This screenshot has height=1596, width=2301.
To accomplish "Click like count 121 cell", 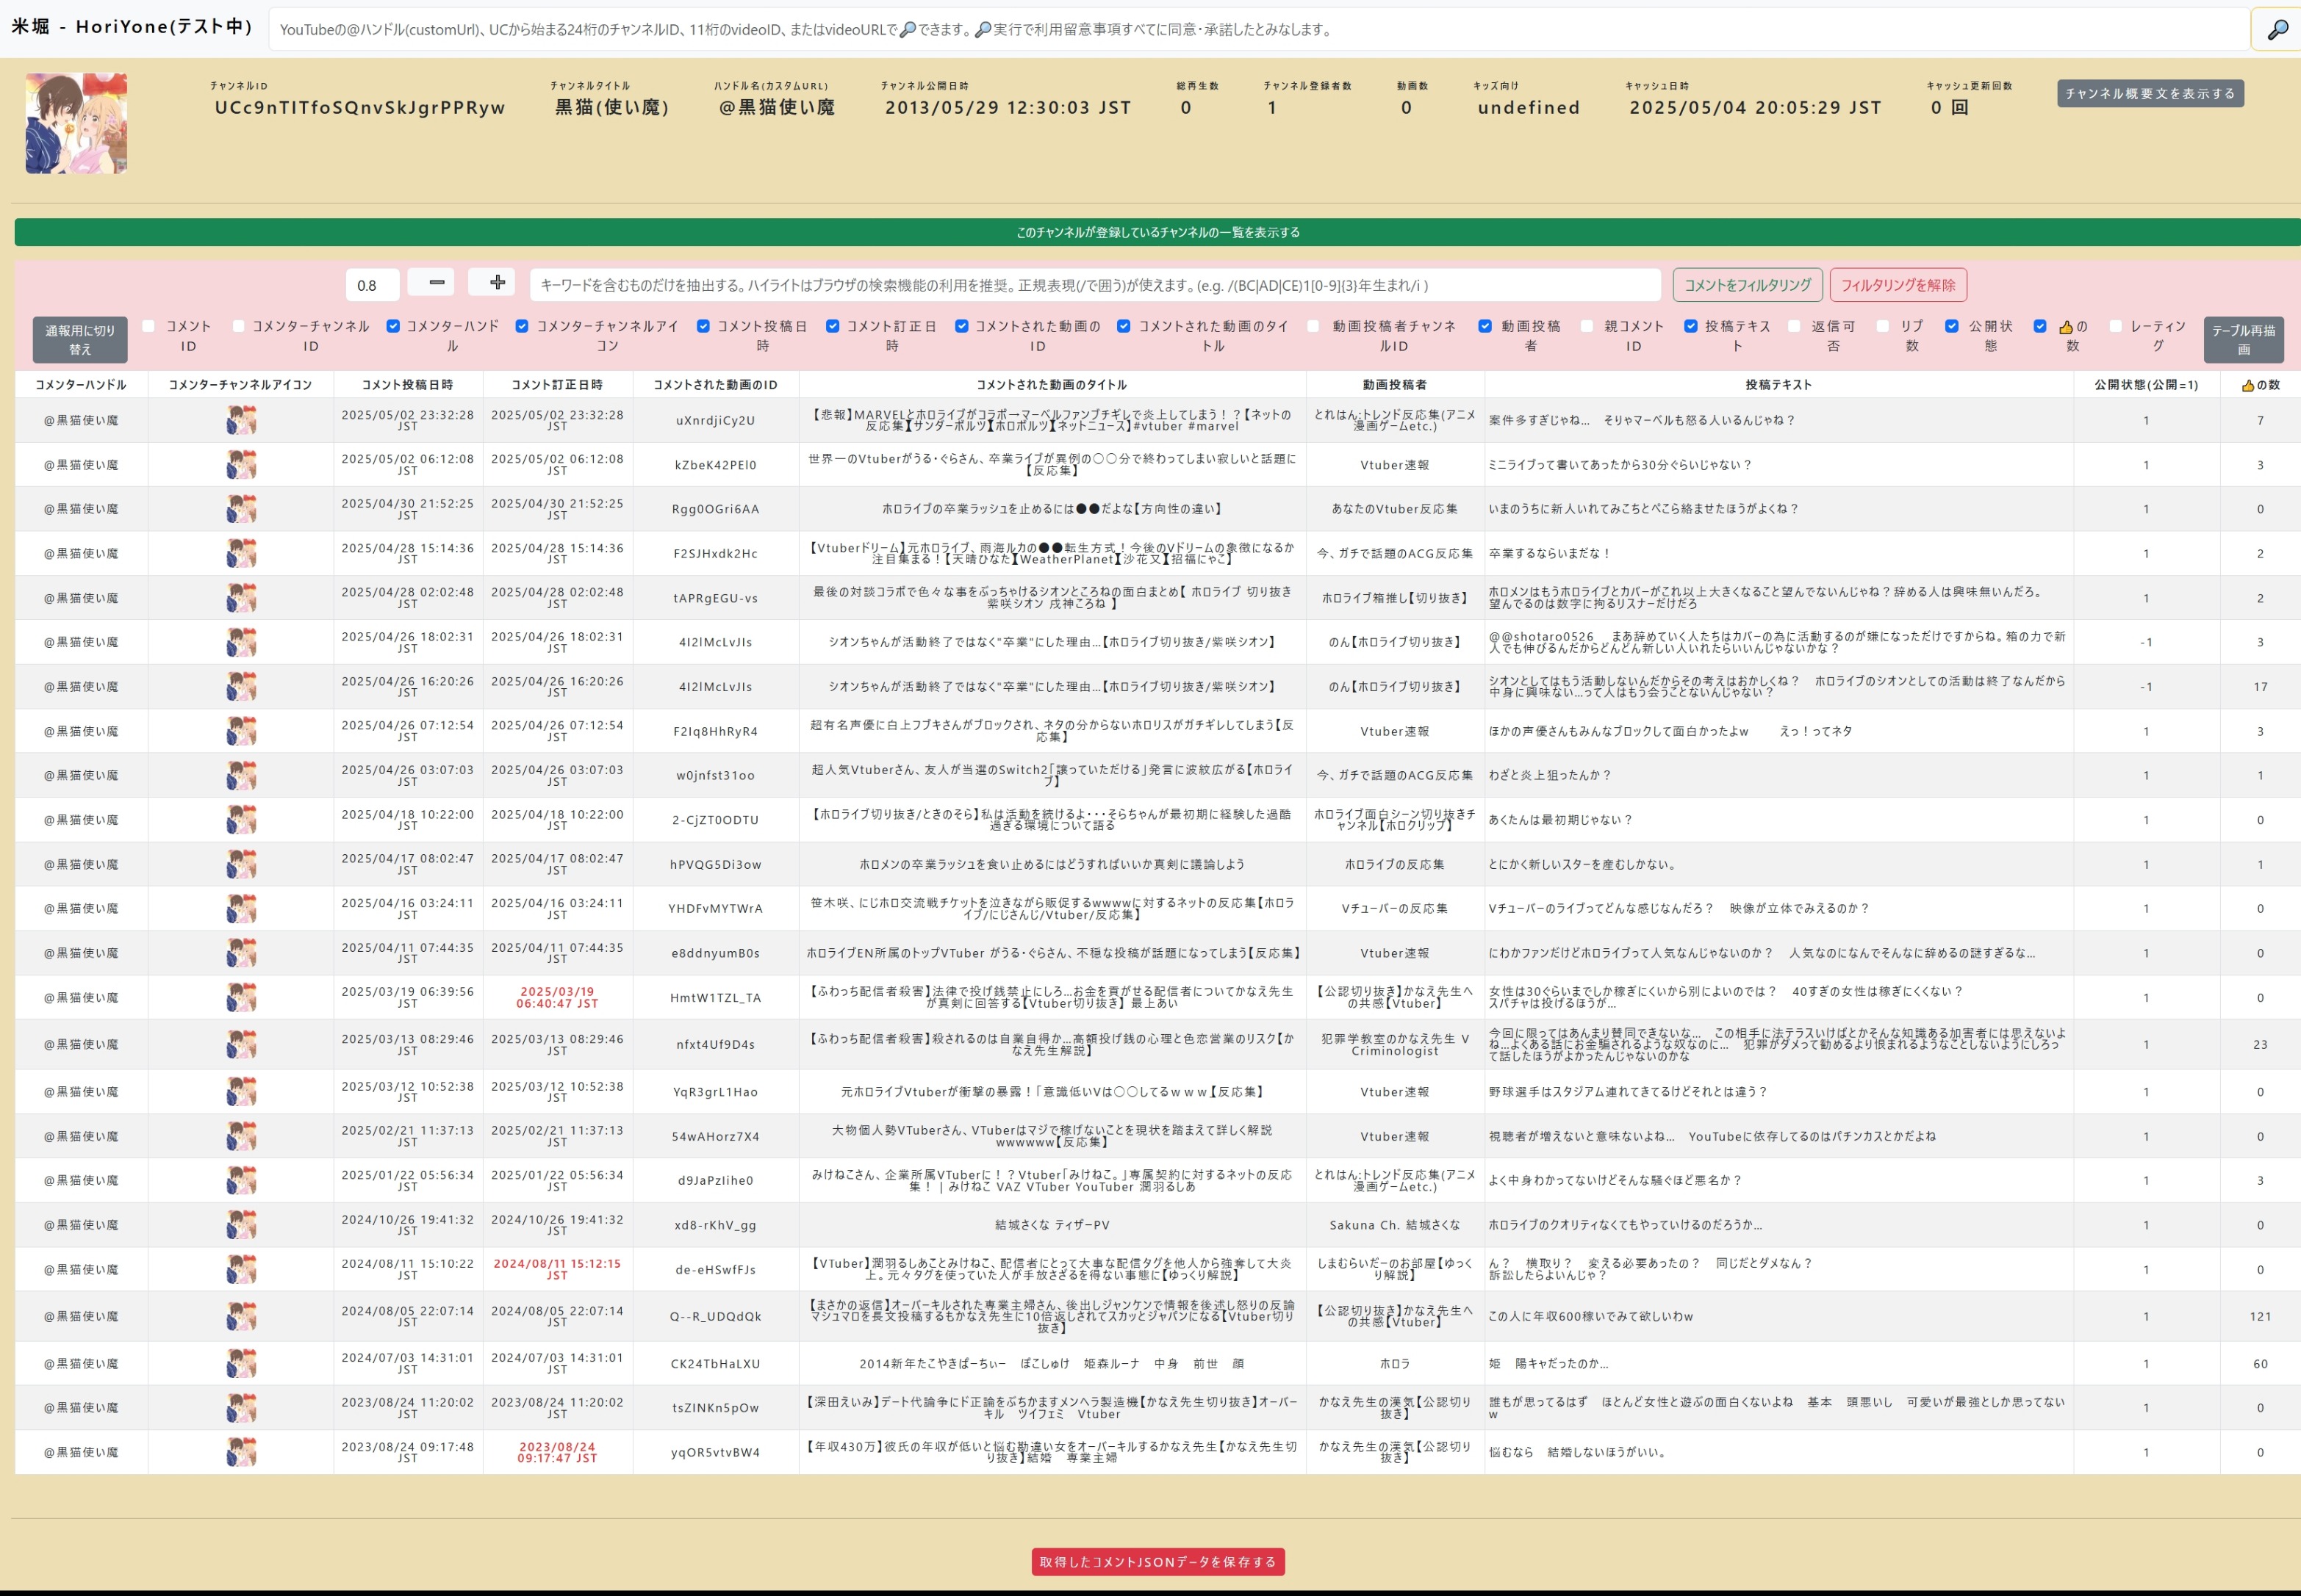I will 2260,1316.
